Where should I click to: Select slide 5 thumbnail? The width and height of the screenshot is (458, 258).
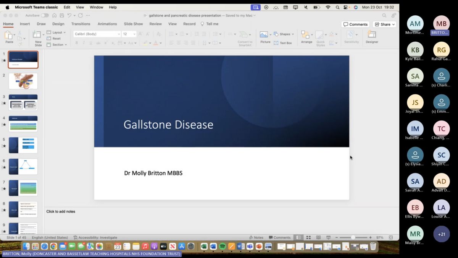tap(23, 145)
